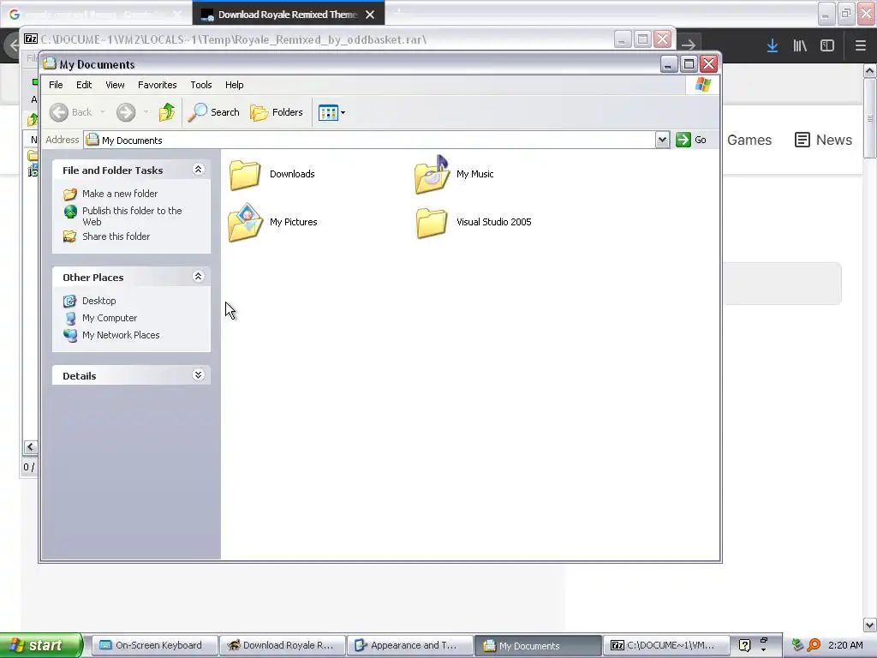Image resolution: width=877 pixels, height=658 pixels.
Task: Click the My Network Places icon
Action: click(x=70, y=335)
